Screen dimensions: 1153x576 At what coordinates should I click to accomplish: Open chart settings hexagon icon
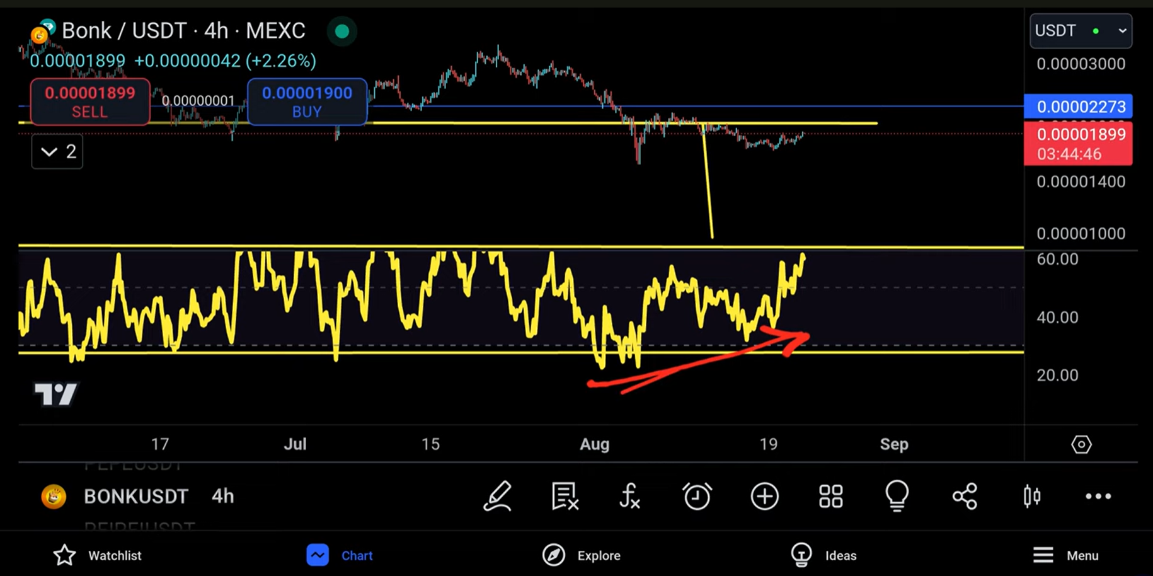1081,444
